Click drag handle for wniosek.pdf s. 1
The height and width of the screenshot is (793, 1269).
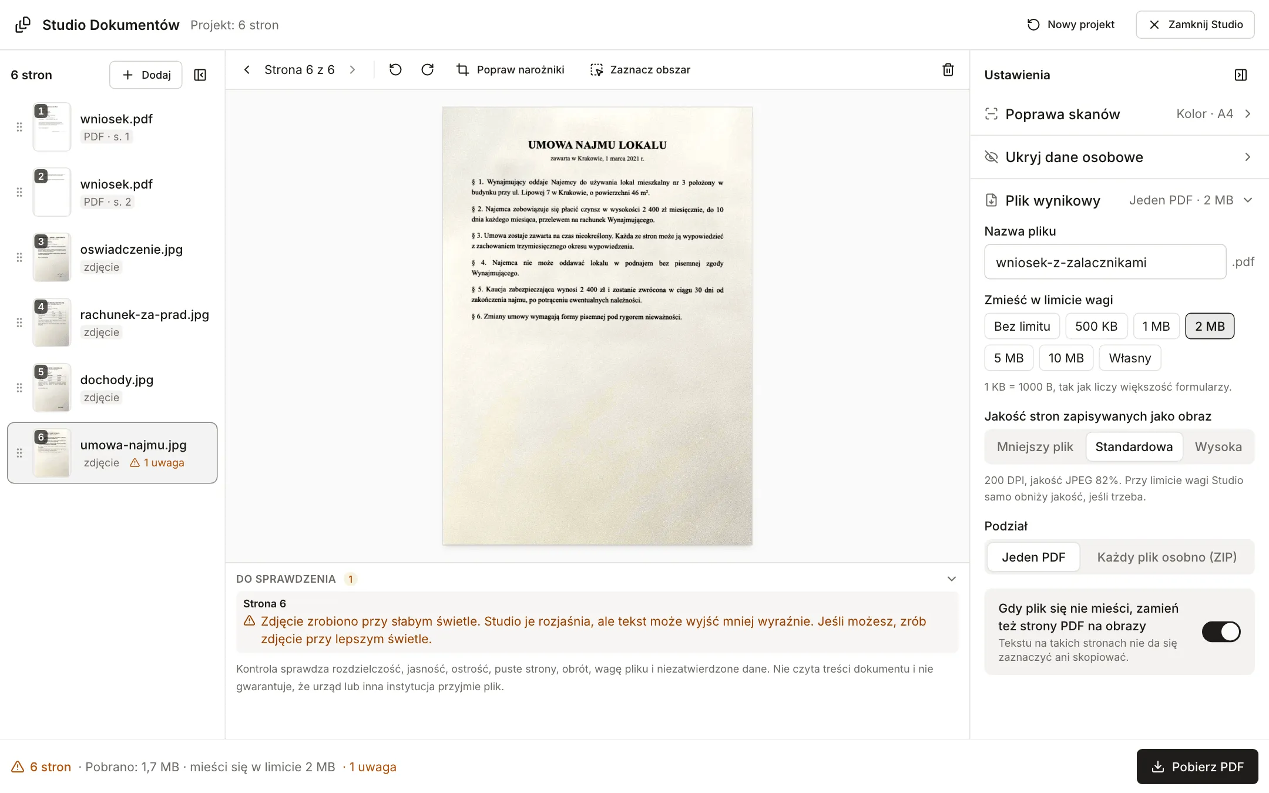click(x=19, y=127)
